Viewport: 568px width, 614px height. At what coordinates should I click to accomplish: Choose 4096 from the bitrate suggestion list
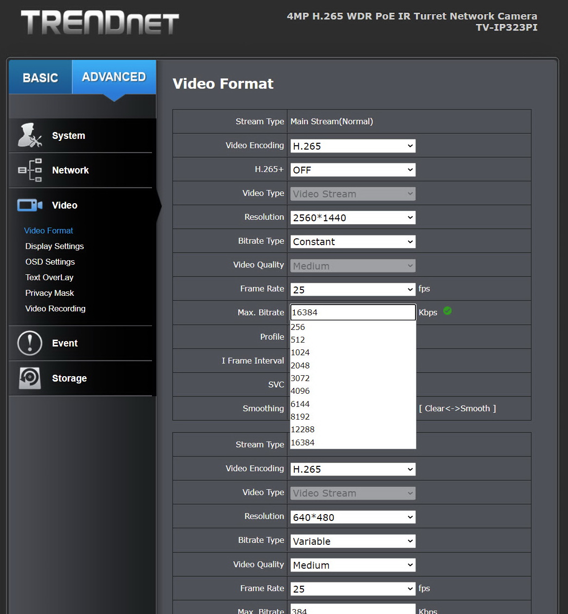tap(353, 391)
